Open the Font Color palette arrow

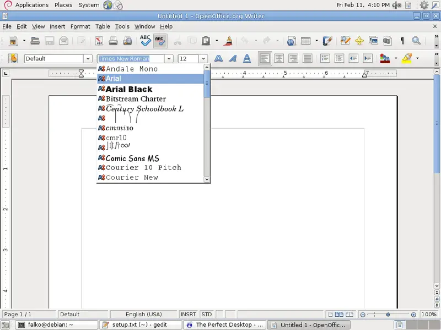(396, 58)
